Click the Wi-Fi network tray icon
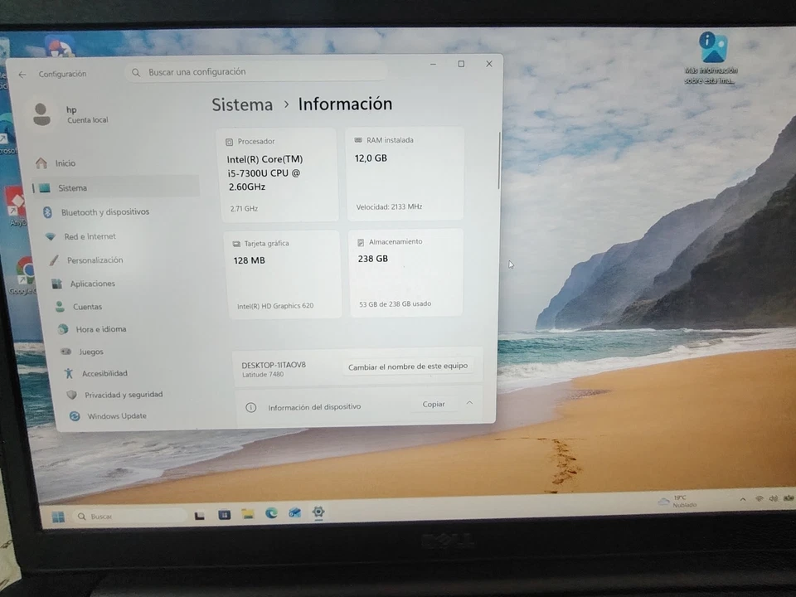 click(760, 499)
